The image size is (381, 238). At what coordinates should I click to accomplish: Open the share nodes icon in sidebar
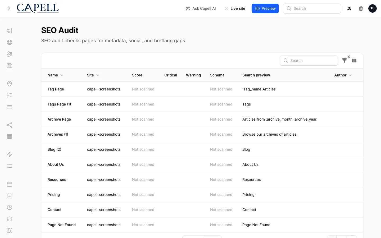(10, 125)
